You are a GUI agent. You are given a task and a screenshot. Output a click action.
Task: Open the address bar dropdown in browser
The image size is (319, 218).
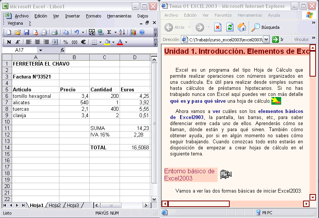click(266, 39)
